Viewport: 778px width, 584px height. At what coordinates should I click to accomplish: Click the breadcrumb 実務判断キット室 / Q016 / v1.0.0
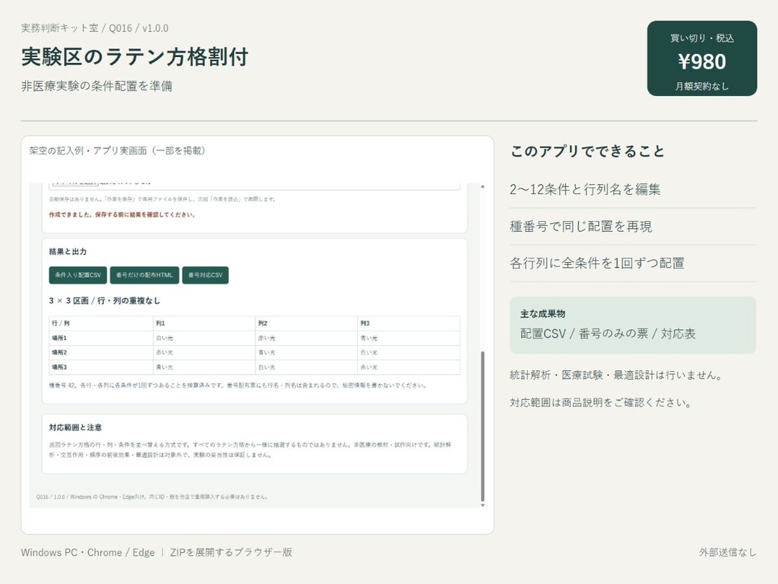tap(95, 28)
